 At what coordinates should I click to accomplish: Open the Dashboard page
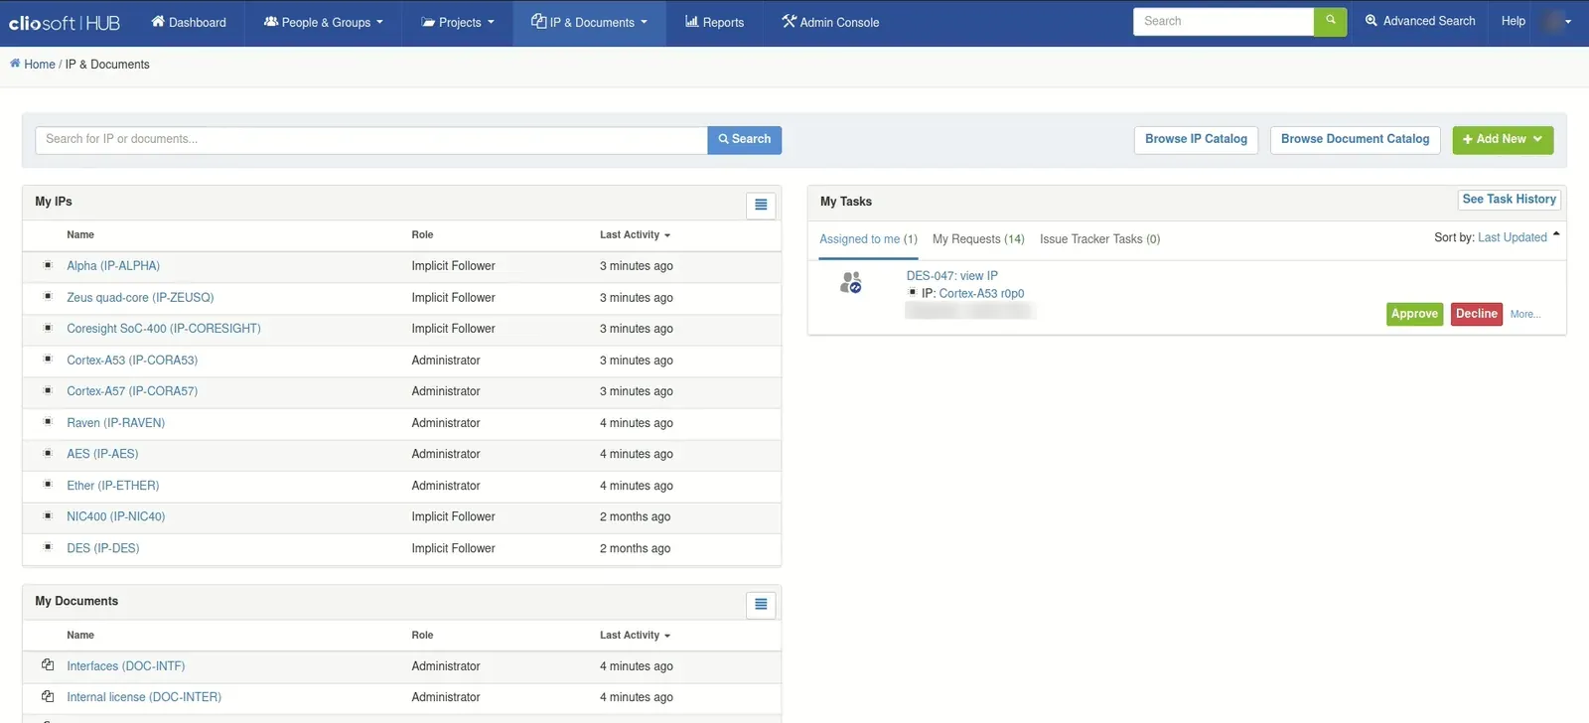pos(189,22)
